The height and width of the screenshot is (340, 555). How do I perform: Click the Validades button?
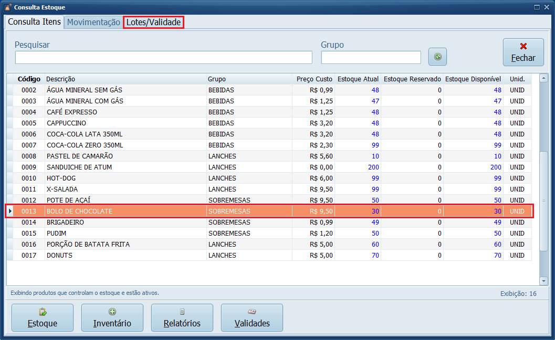tap(252, 318)
